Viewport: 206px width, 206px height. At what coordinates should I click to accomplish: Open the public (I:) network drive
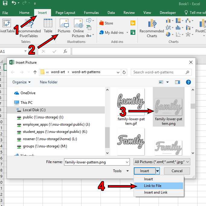[x=40, y=117]
